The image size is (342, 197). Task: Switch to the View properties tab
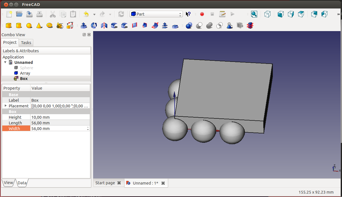8,183
